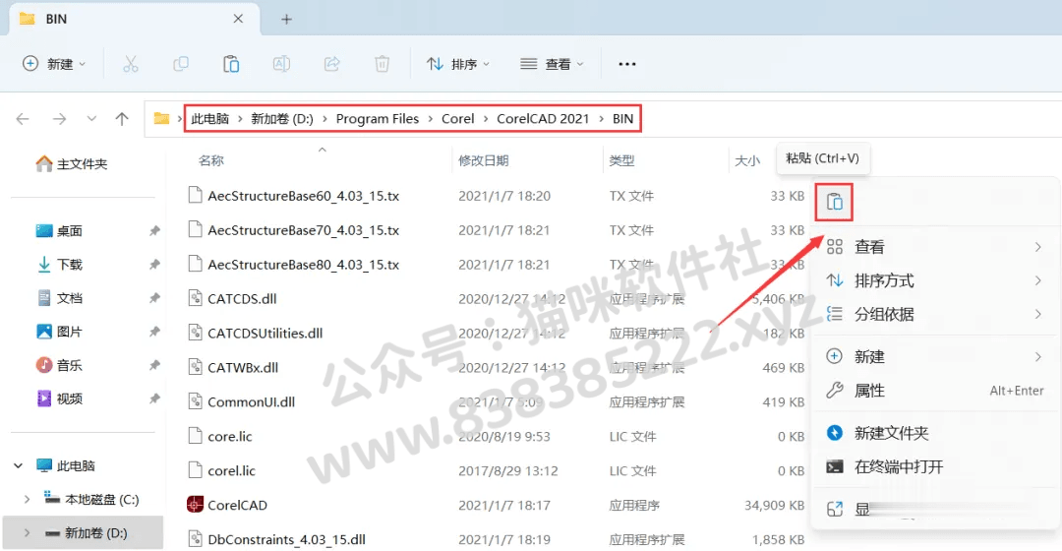Image resolution: width=1062 pixels, height=551 pixels.
Task: Unpin 下载 using its pin icon
Action: click(154, 265)
